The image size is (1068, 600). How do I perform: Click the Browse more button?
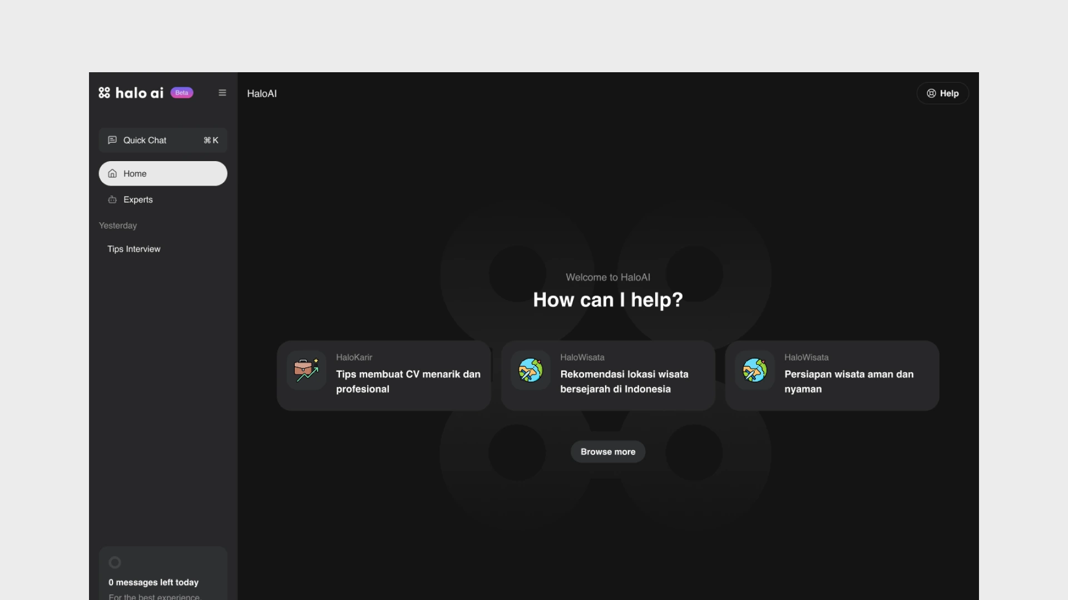click(x=608, y=452)
